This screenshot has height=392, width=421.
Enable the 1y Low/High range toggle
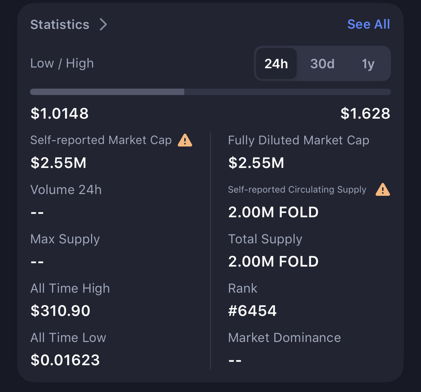coord(368,64)
